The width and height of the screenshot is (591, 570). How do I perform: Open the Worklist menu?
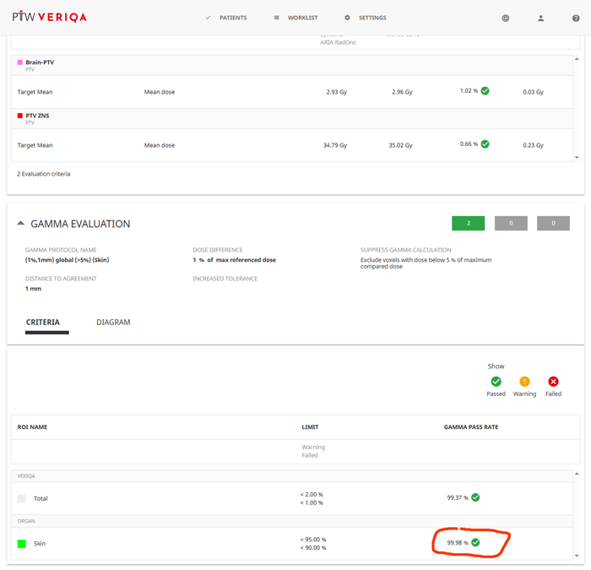coord(302,18)
